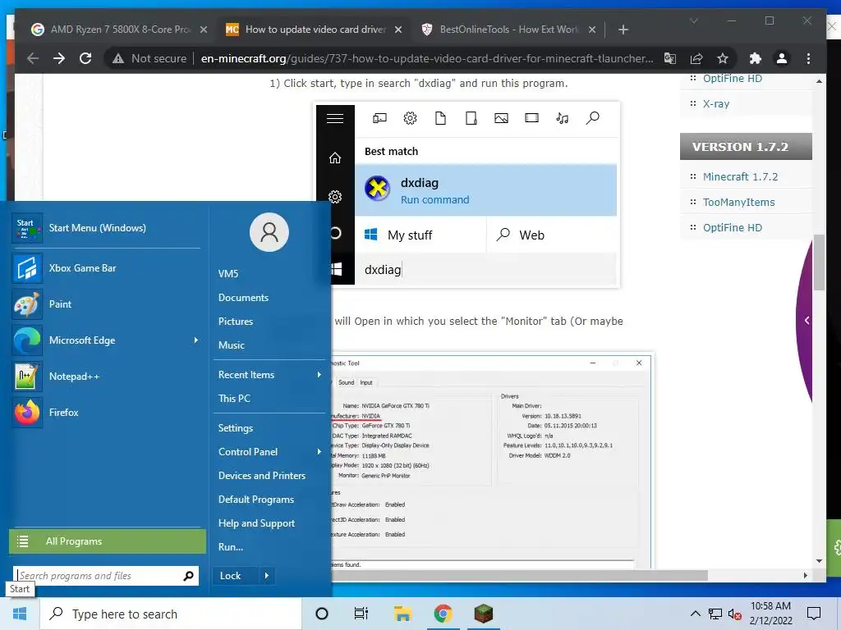Viewport: 841px width, 630px height.
Task: Click the address bar URL
Action: click(427, 58)
